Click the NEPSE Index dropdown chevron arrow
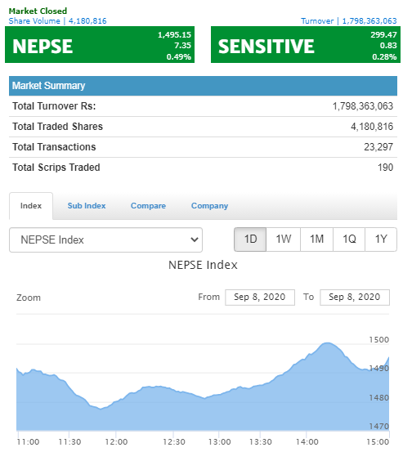 pyautogui.click(x=194, y=239)
